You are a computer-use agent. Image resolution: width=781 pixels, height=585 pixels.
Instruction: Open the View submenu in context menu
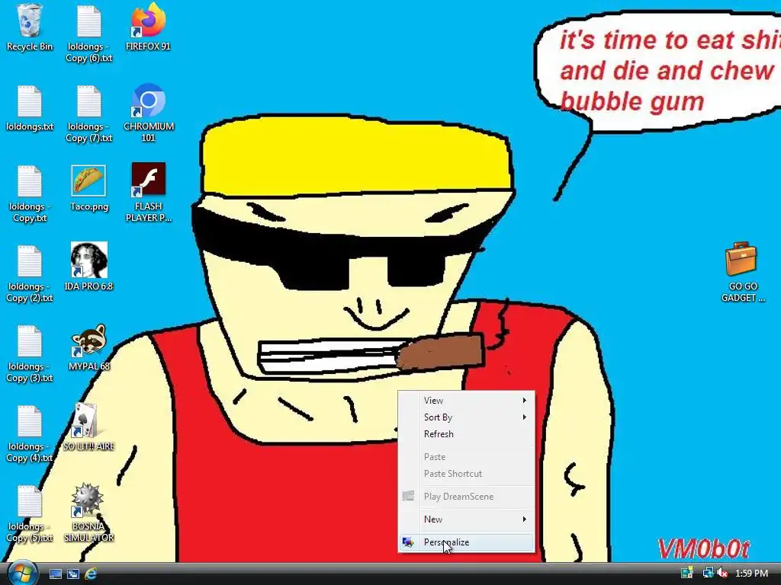click(x=466, y=401)
